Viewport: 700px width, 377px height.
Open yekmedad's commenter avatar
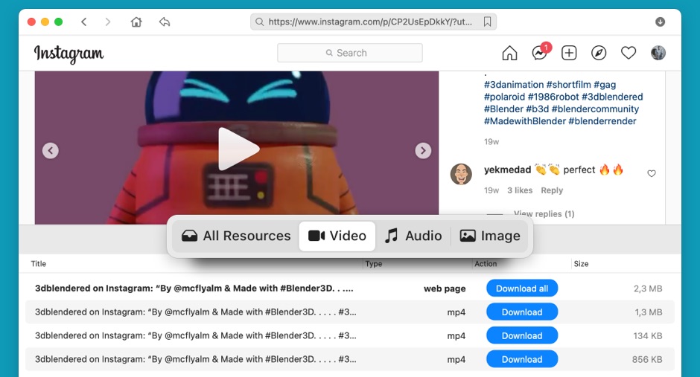[x=461, y=174]
